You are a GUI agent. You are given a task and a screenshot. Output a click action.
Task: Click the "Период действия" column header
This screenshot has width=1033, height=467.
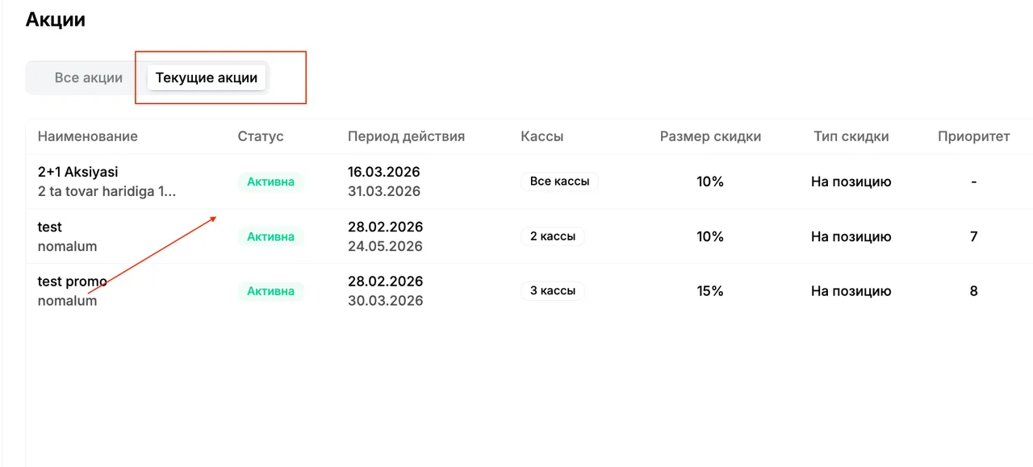[406, 136]
